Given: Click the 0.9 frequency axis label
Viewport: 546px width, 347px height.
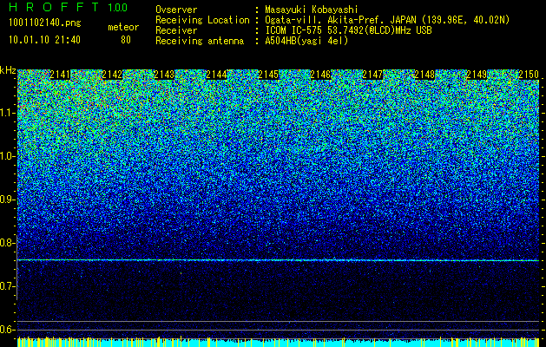Looking at the screenshot, I should point(7,200).
